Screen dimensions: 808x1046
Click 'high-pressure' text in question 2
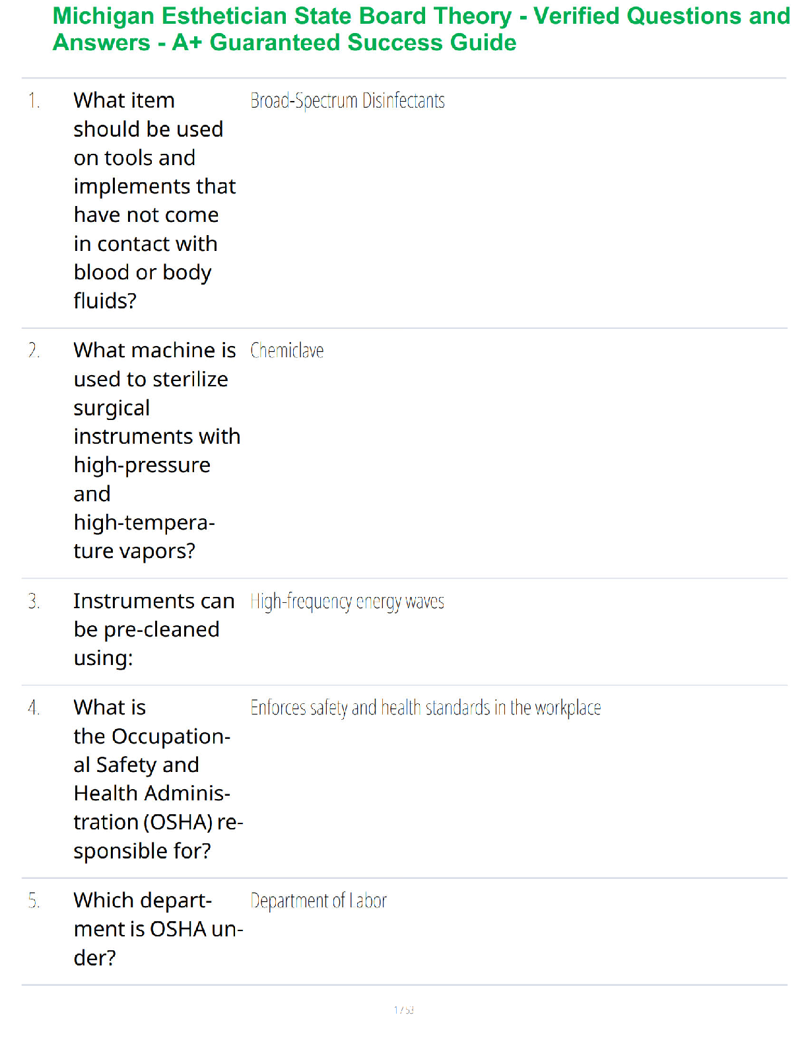(142, 466)
